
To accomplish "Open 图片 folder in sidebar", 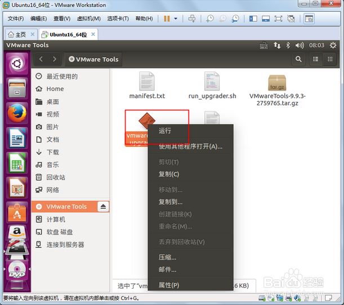I will click(70, 127).
